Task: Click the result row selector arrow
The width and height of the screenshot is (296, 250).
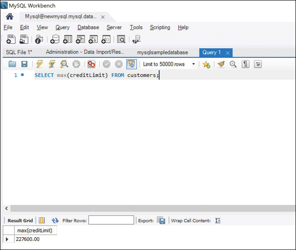Action: click(x=7, y=239)
